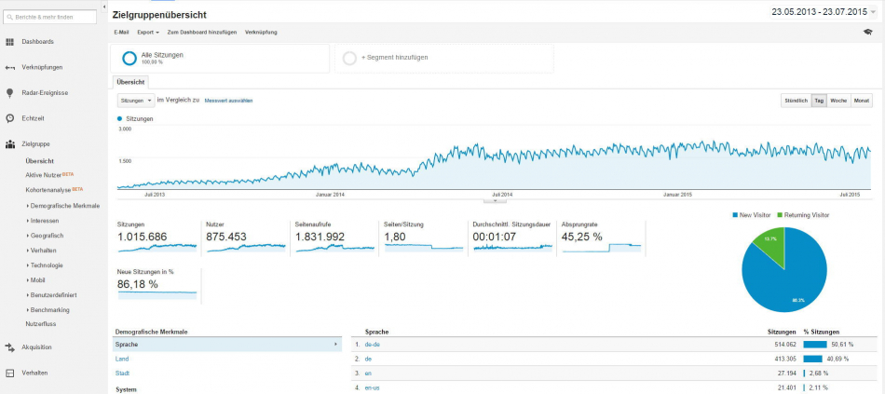Screen dimensions: 885x394
Task: Click the Zielgruppe people icon
Action: [10, 144]
